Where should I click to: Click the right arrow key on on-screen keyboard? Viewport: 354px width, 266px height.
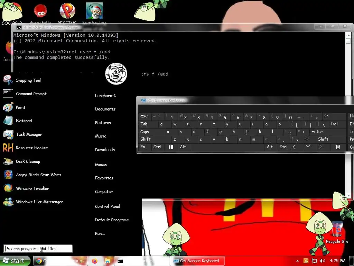coord(320,147)
